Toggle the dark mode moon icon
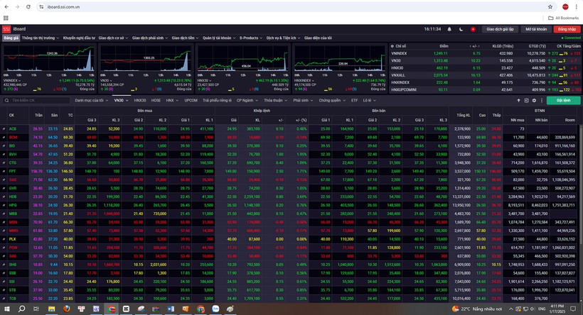The width and height of the screenshot is (583, 315). click(460, 29)
